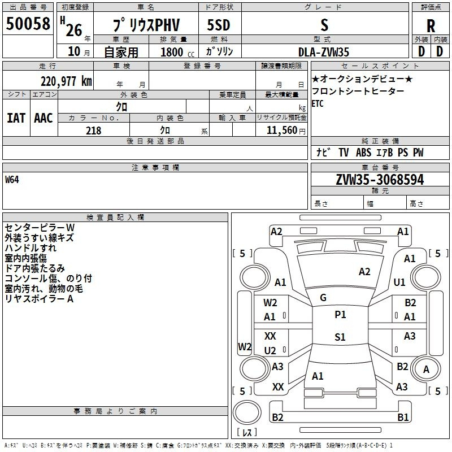
Task: Click the セールスポイント header
Action: click(380, 66)
